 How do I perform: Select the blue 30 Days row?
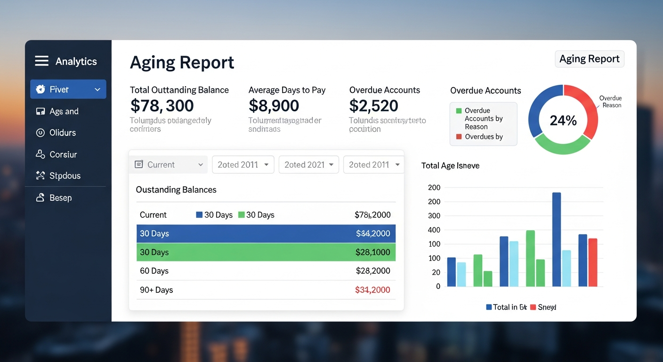pos(266,233)
